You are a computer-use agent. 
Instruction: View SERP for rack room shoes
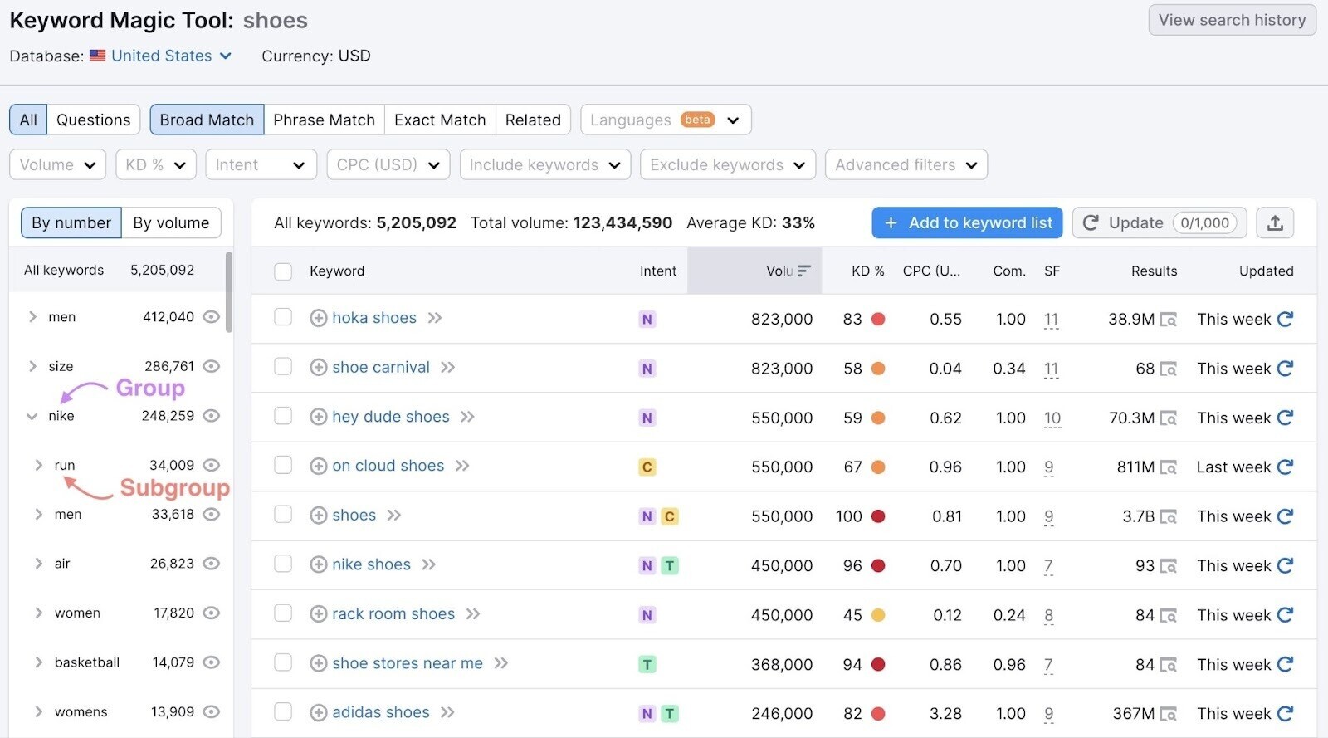(1168, 615)
